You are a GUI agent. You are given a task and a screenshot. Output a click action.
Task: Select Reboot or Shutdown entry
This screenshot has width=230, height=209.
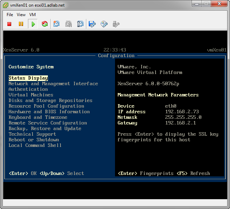point(34,140)
